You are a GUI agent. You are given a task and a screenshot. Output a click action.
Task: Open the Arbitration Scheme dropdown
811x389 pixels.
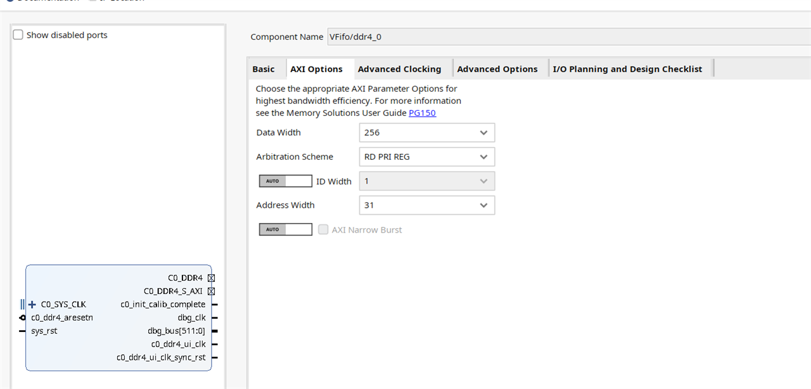427,156
